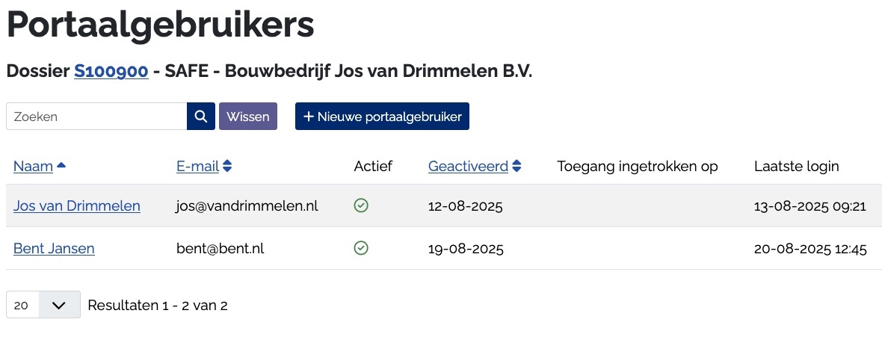
Task: Click the Naam ascending sort arrow
Action: pos(61,166)
